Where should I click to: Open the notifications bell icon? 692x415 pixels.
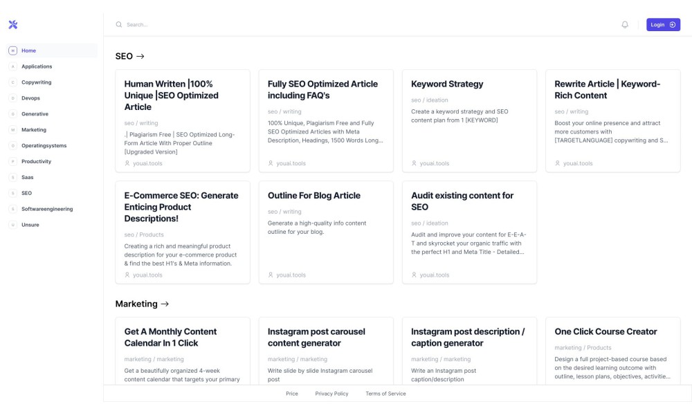pos(624,25)
